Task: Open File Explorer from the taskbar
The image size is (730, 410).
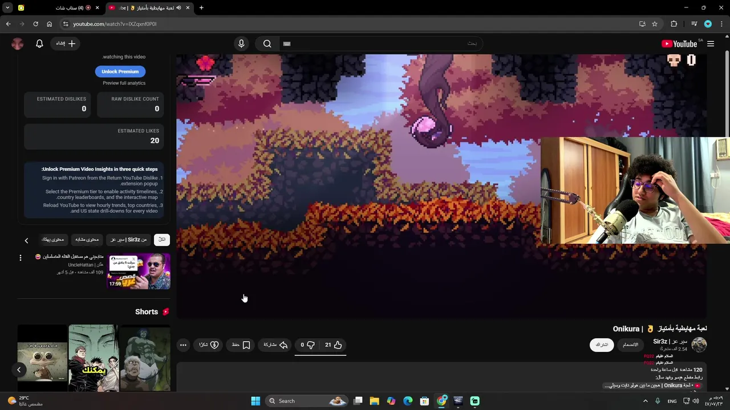Action: coord(374,401)
